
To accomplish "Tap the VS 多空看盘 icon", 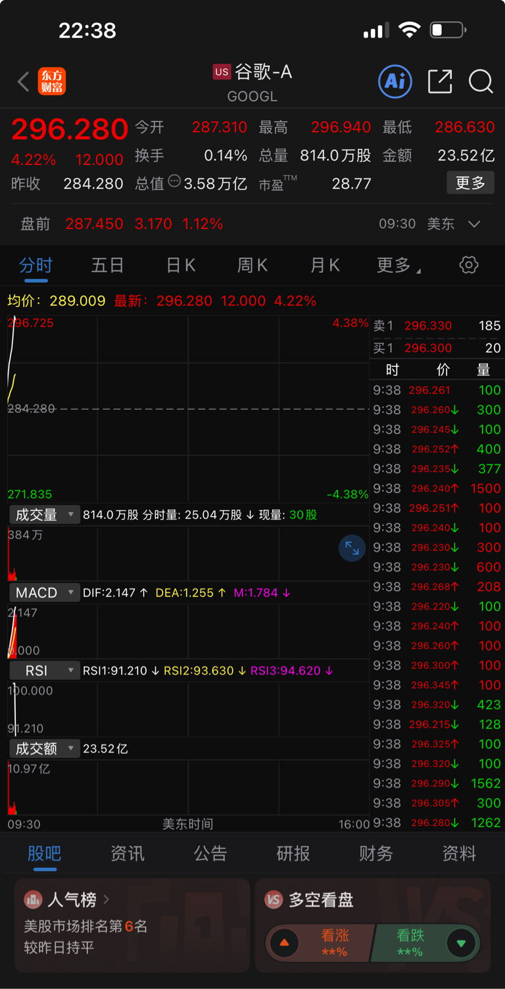I will pyautogui.click(x=274, y=900).
